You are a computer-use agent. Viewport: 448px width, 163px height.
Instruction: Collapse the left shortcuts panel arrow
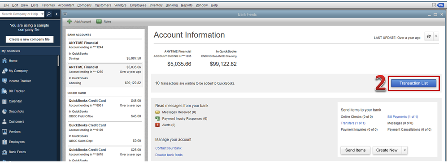tap(57, 14)
